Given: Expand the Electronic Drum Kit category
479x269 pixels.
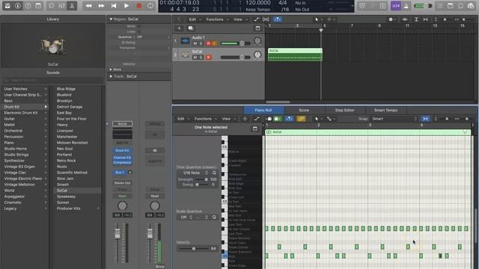Looking at the screenshot, I should click(x=46, y=113).
